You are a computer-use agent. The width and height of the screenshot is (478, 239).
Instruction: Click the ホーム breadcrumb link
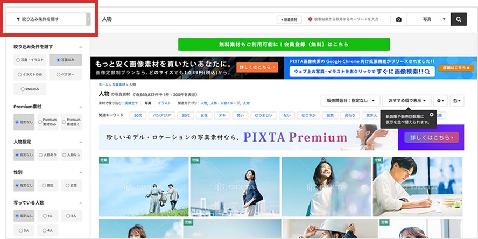click(103, 85)
